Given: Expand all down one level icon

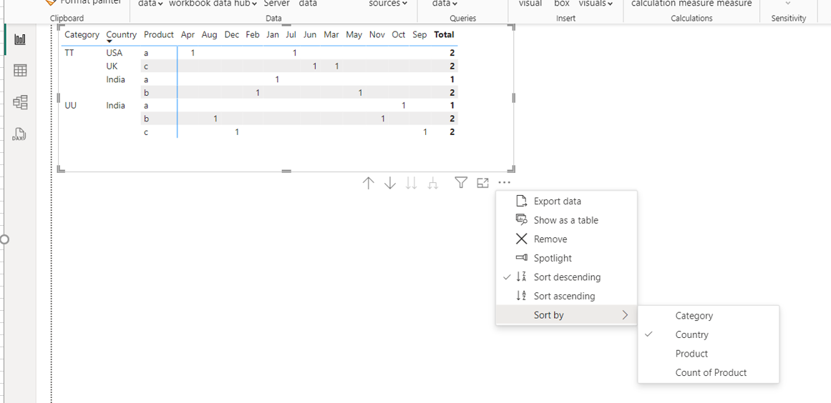Looking at the screenshot, I should point(433,183).
